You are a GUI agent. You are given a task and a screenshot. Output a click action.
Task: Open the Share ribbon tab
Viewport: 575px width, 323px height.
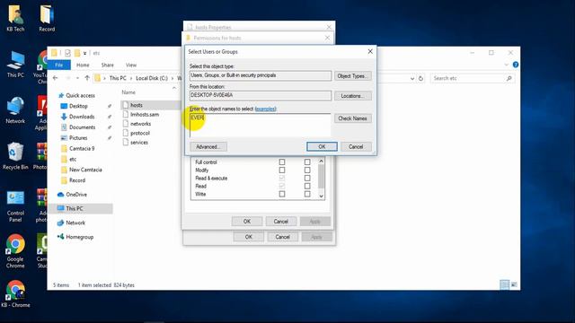(x=108, y=65)
